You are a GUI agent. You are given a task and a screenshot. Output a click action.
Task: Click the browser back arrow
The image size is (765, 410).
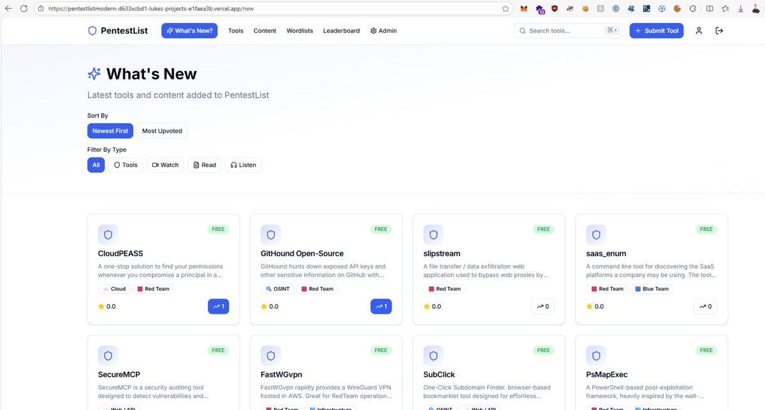tap(8, 9)
